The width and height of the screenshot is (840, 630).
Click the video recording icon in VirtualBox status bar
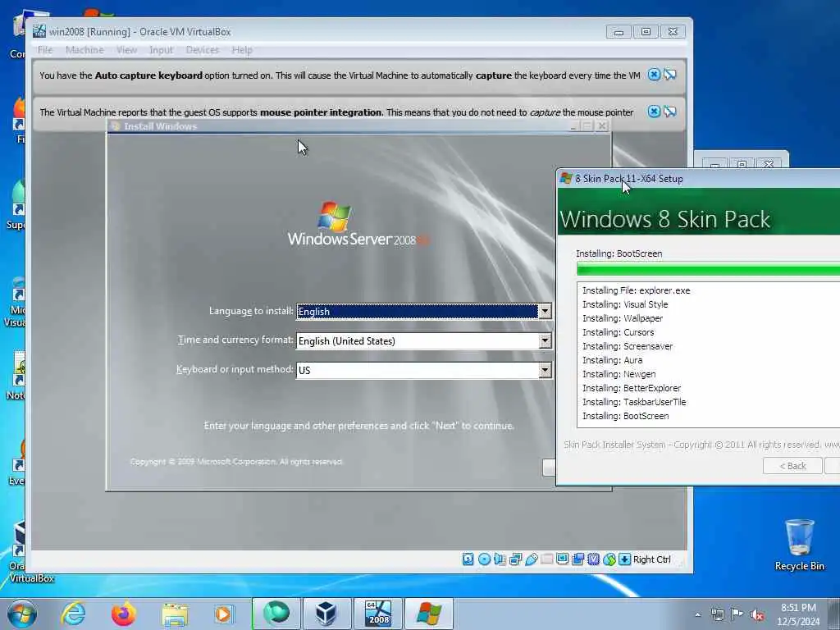pos(577,559)
